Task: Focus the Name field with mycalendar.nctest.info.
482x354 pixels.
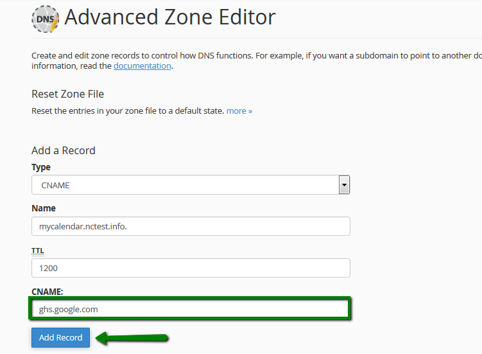Action: [x=191, y=226]
